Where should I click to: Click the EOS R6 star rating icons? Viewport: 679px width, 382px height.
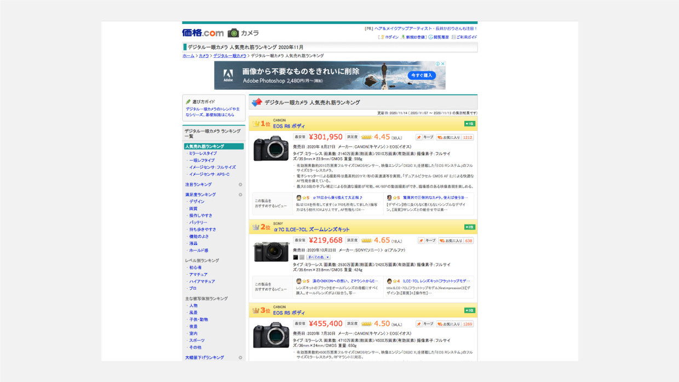click(366, 137)
